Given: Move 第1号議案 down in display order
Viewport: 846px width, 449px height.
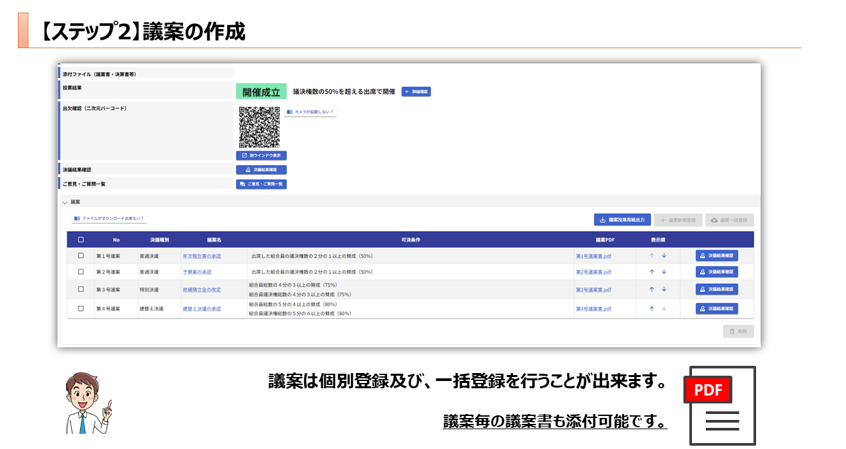Looking at the screenshot, I should (x=664, y=256).
